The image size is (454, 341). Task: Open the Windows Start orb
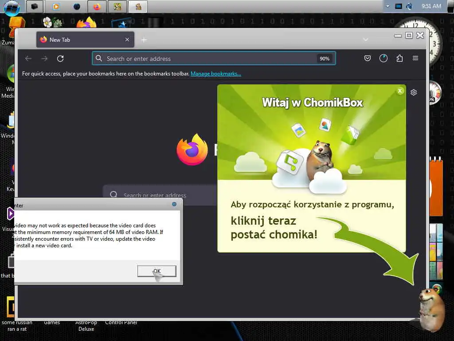coord(12,7)
